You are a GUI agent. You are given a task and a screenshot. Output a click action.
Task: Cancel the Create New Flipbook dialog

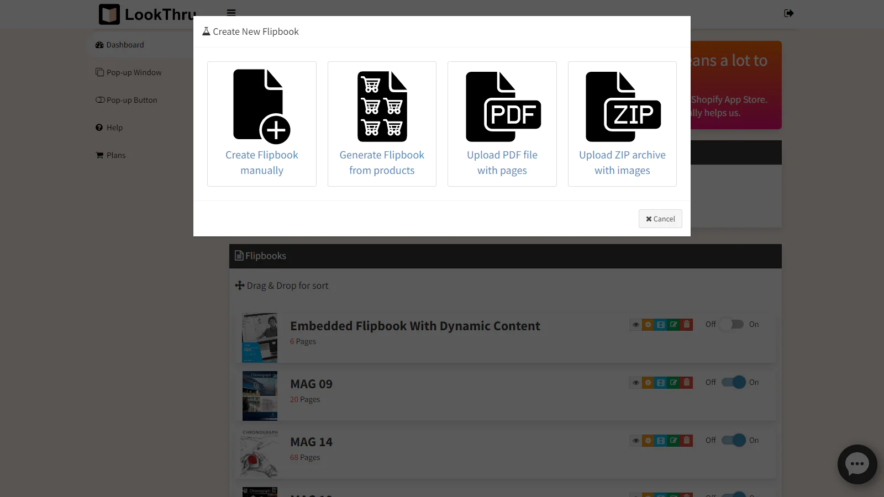[x=660, y=219]
